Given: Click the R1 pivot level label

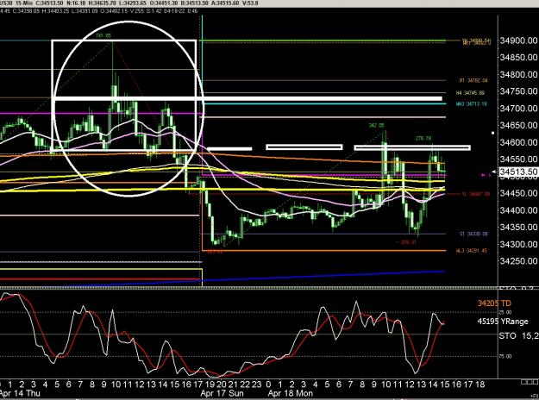Looking at the screenshot, I should pyautogui.click(x=473, y=80).
